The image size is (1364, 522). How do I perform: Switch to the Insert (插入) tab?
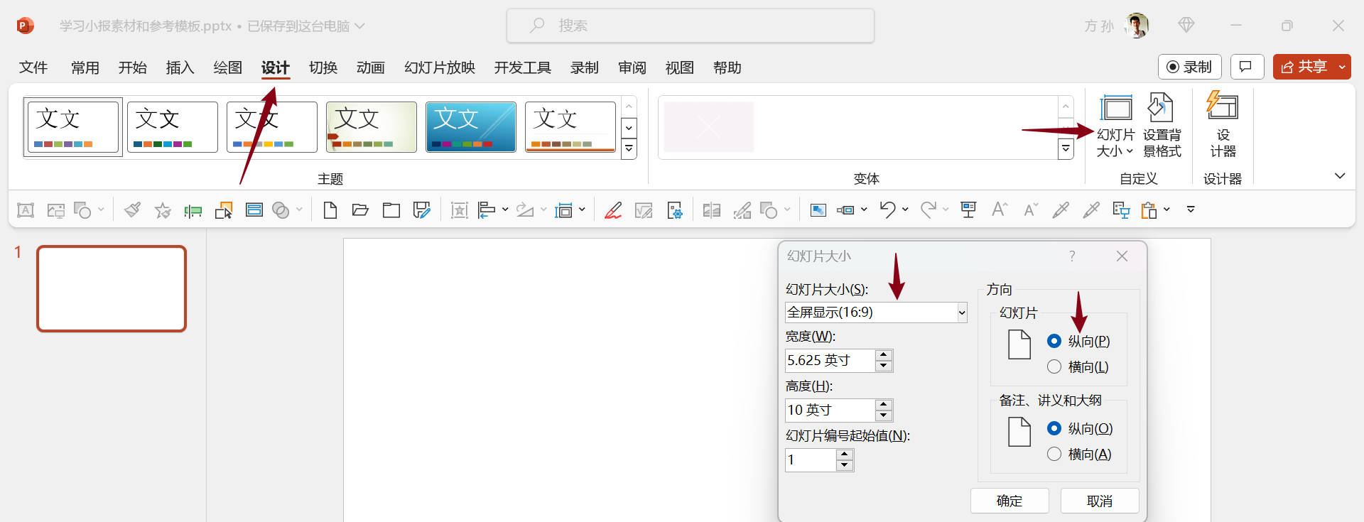point(180,67)
